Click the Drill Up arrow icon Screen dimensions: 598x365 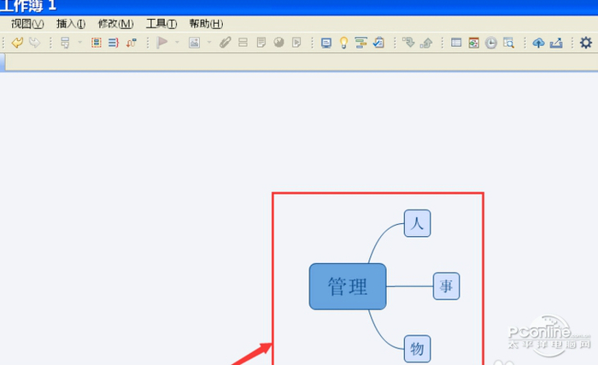click(426, 43)
